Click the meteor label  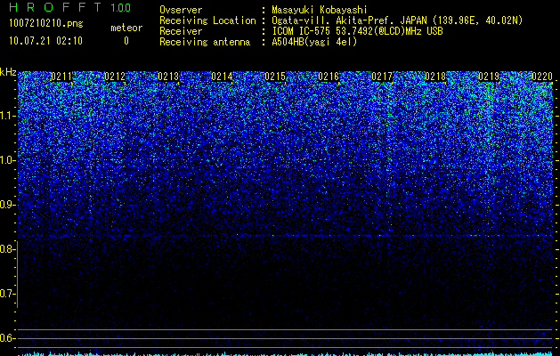coord(126,28)
